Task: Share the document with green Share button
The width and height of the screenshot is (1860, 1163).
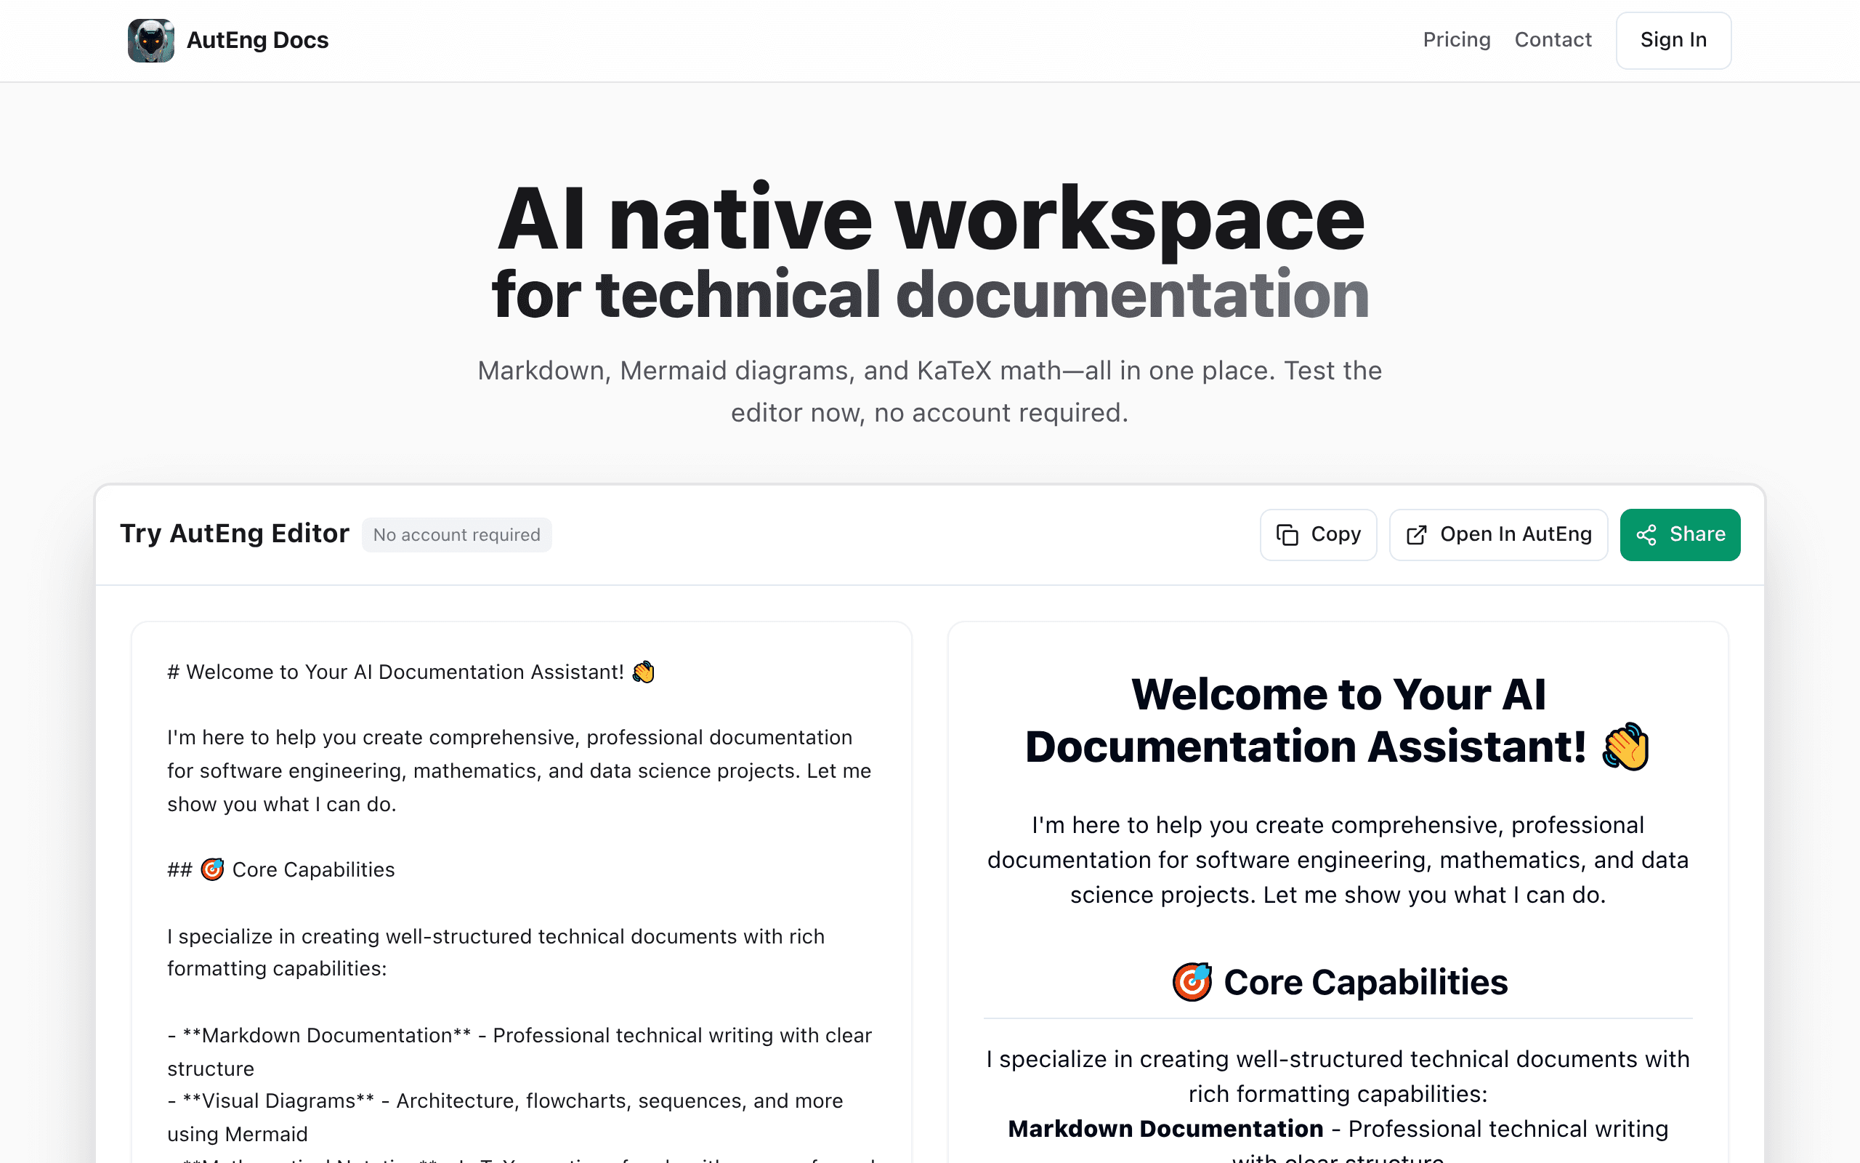Action: point(1680,534)
